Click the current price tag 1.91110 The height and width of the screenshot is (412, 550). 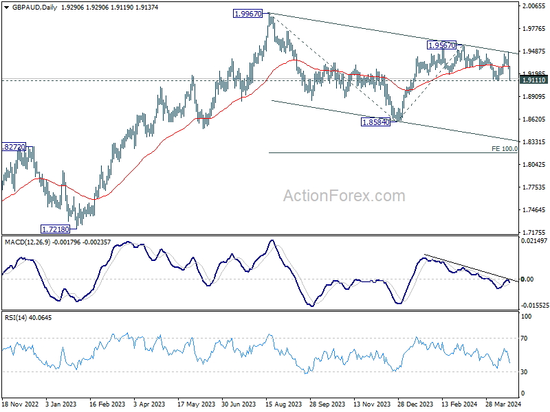coord(533,80)
